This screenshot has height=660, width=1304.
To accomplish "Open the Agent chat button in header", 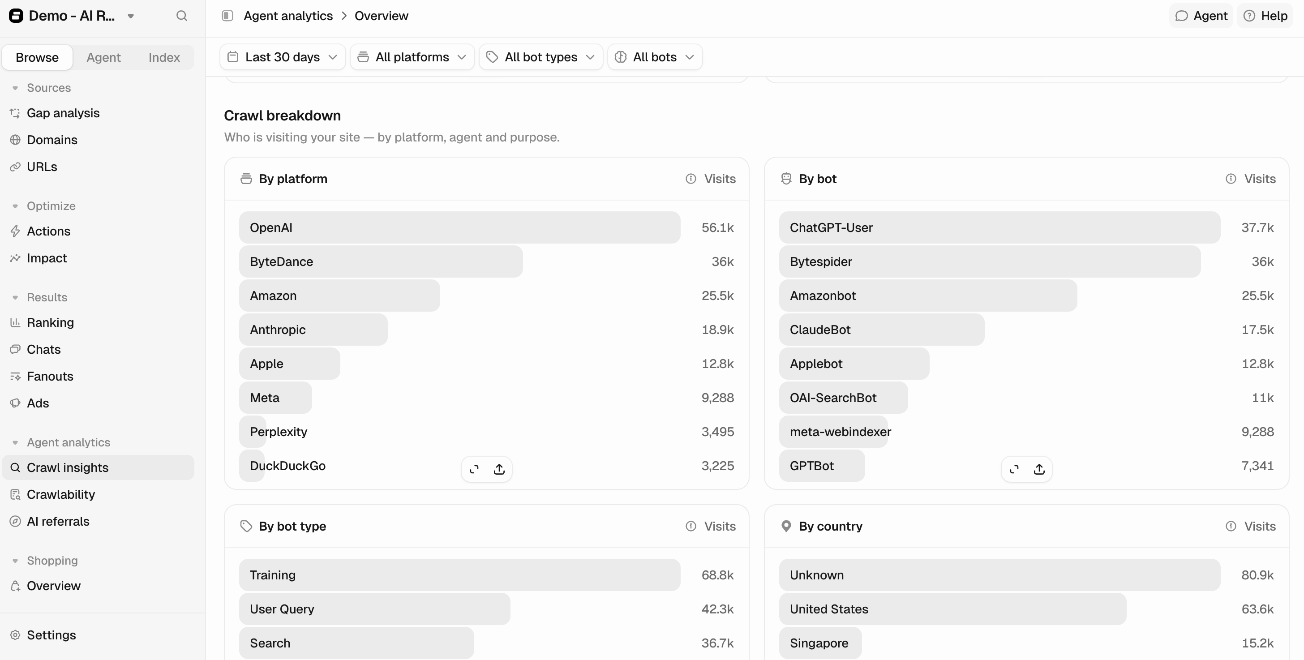I will [1201, 16].
